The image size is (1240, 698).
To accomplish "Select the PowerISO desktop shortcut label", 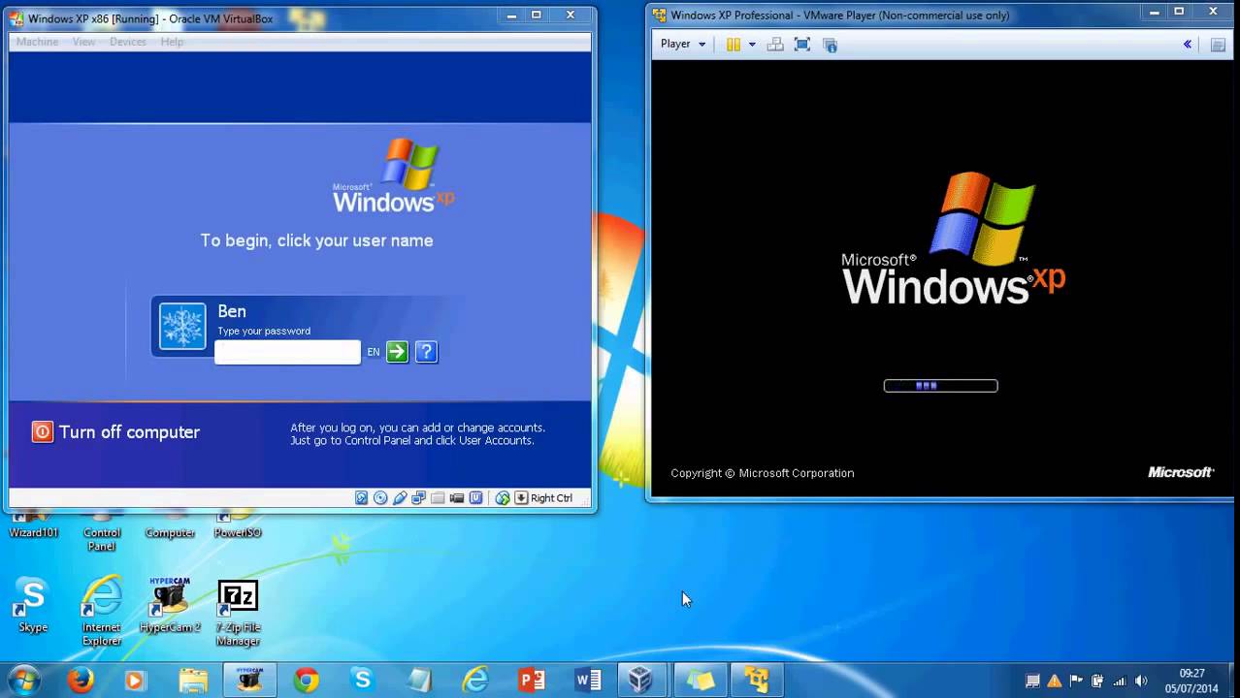I will 238,533.
